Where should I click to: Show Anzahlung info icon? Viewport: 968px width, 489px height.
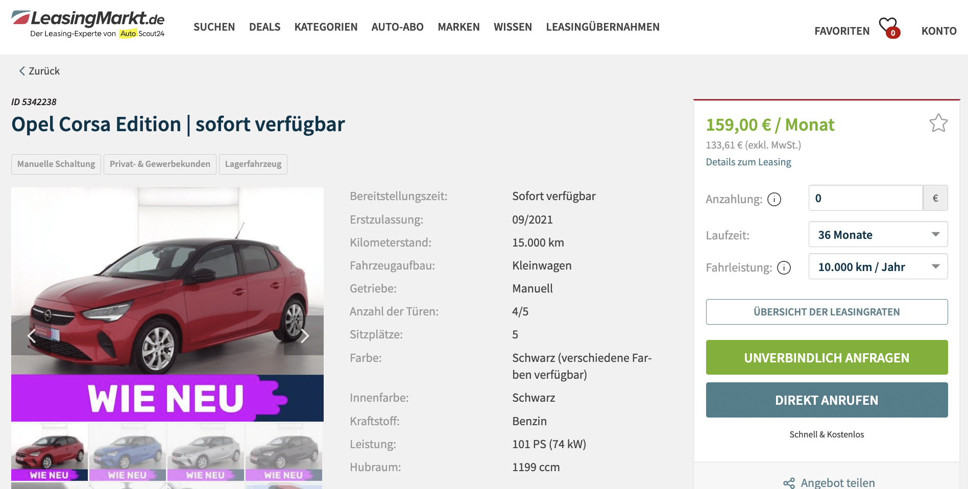[774, 199]
